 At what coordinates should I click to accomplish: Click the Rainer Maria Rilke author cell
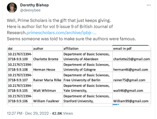click(x=47, y=80)
